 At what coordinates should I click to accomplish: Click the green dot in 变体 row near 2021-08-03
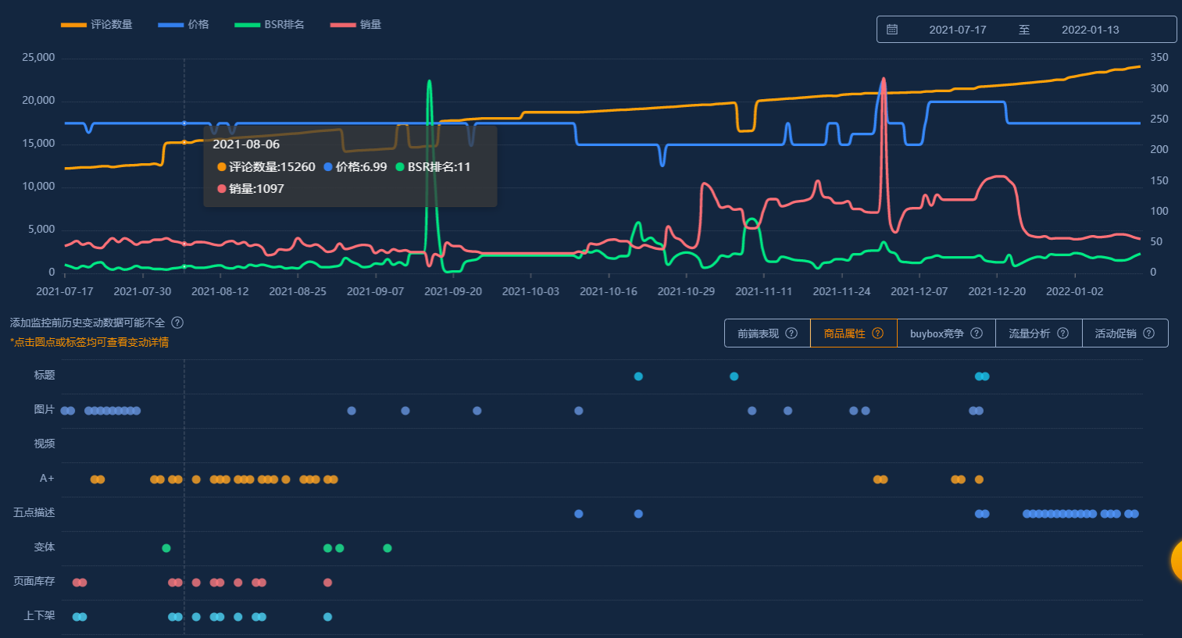click(x=166, y=548)
